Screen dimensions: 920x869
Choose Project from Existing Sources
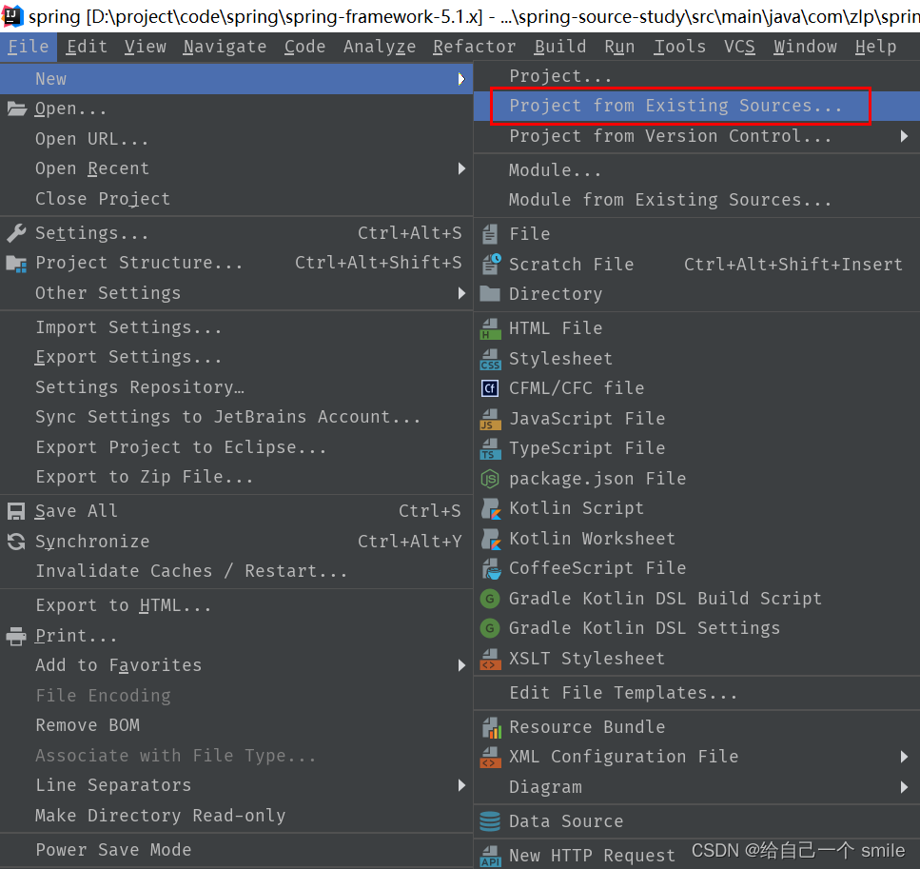coord(696,107)
